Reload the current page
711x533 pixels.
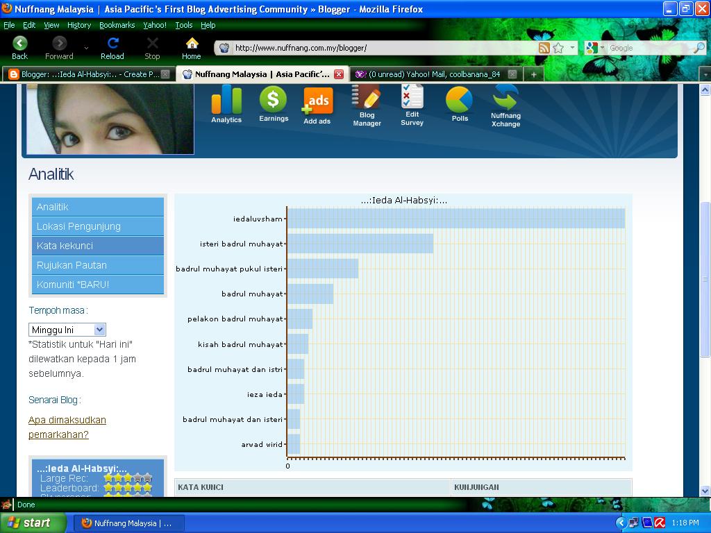112,48
